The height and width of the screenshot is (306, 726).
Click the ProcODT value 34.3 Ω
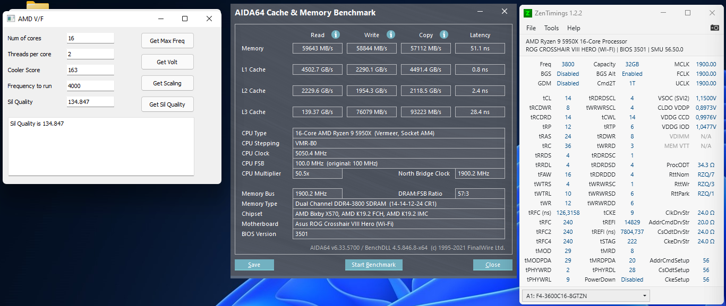pos(706,165)
